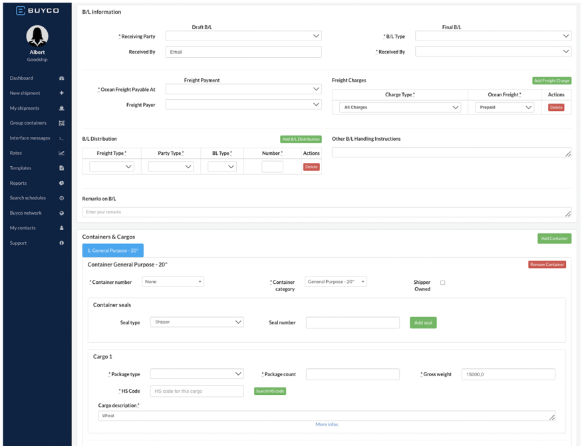This screenshot has height=446, width=584.
Task: Tick the Shipper Owned checkbox
Action: click(442, 282)
